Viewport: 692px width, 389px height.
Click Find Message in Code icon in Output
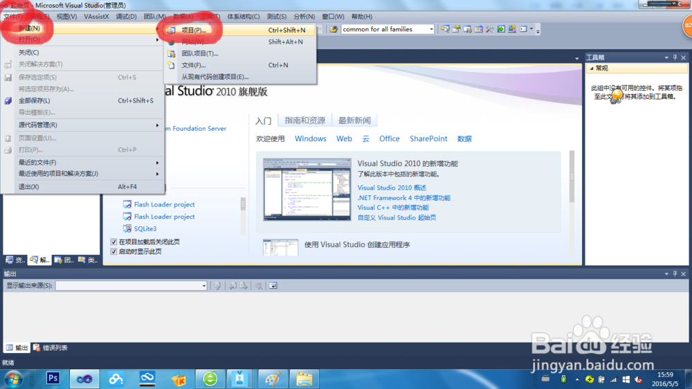[x=217, y=286]
